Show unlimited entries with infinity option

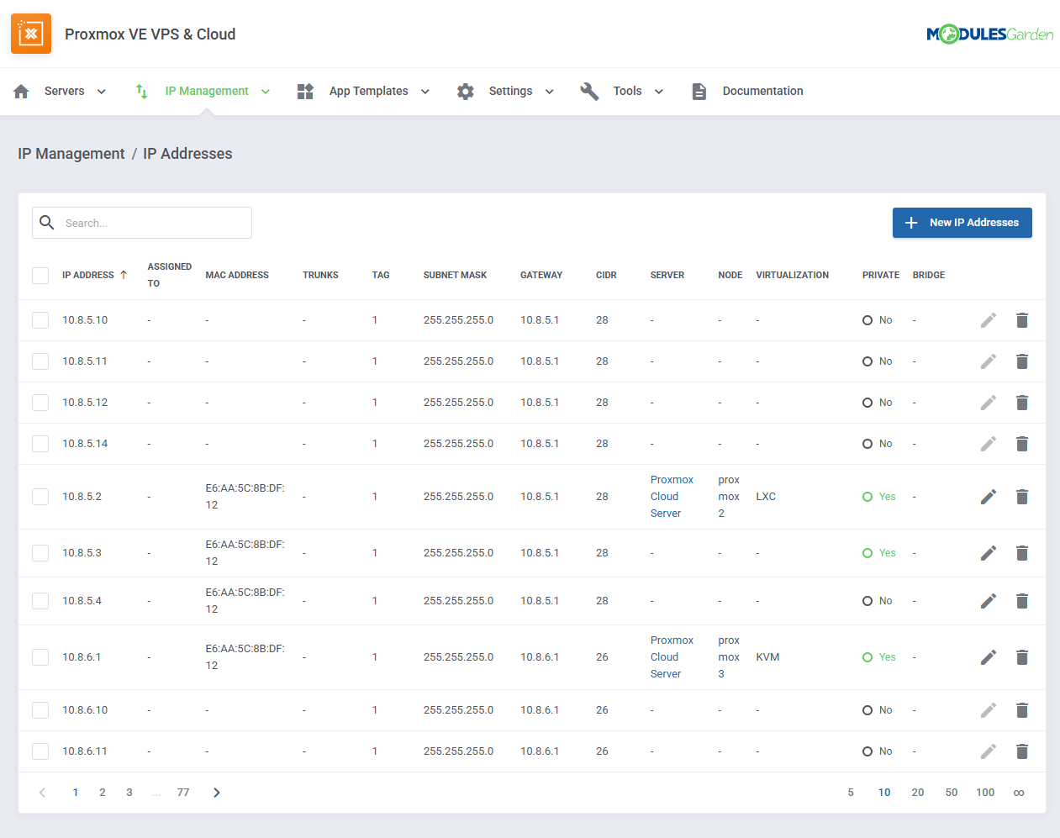point(1019,793)
